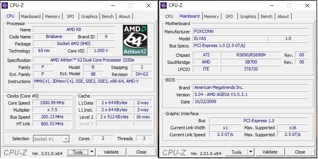Open Graphics tab in left window
Image resolution: width=318 pixels, height=159 pixels.
click(89, 16)
